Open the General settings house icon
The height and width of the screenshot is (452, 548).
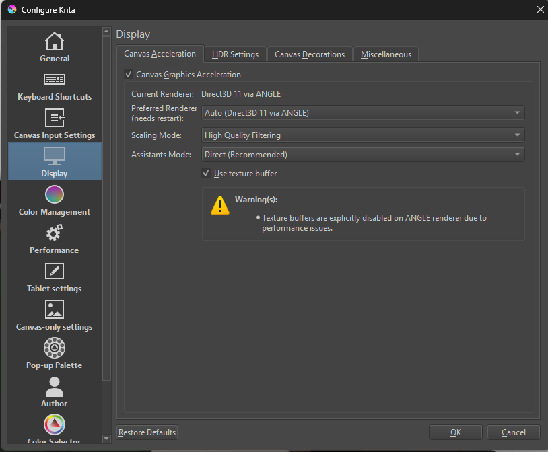(55, 41)
